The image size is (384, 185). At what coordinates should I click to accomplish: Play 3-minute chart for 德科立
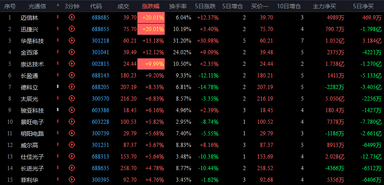point(72,87)
